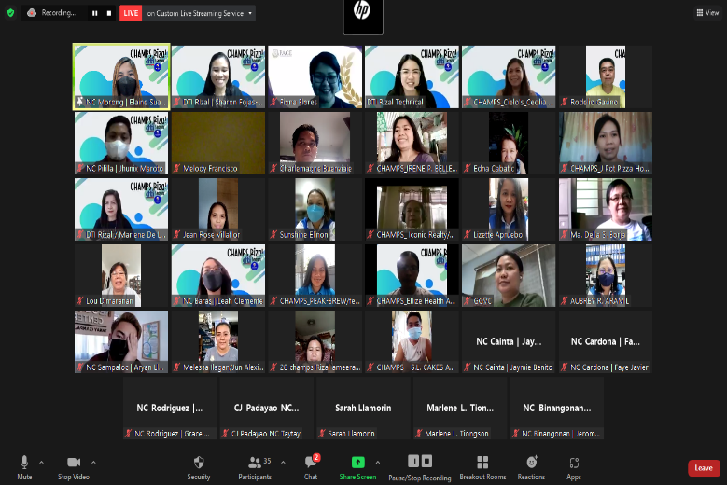Expand the Custom Live Streaming Service dropdown
The height and width of the screenshot is (485, 727).
coord(250,13)
